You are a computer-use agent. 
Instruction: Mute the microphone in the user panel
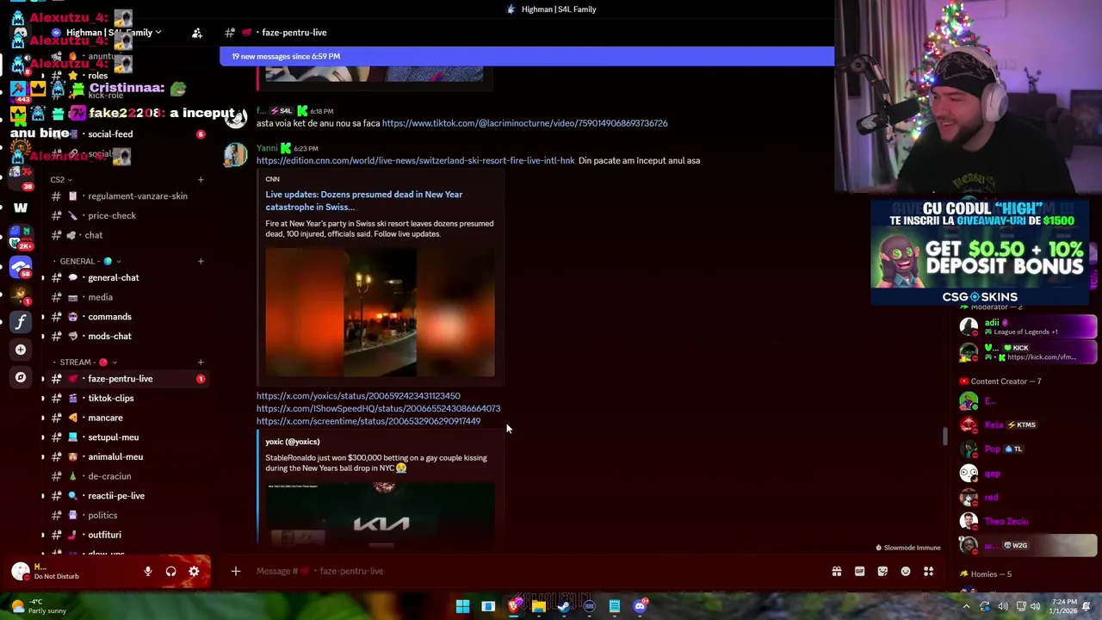point(148,571)
